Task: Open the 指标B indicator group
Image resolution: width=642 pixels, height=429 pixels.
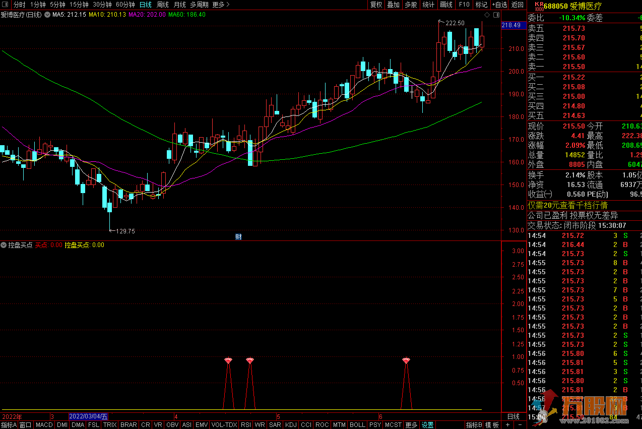Action: [x=474, y=425]
